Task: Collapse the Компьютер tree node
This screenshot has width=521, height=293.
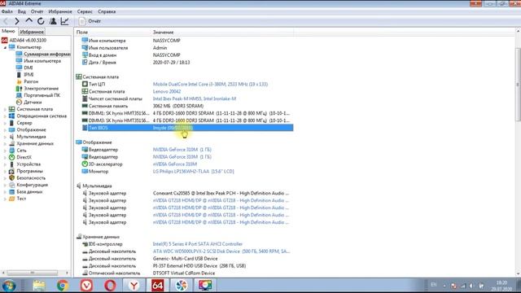Action: click(x=5, y=47)
